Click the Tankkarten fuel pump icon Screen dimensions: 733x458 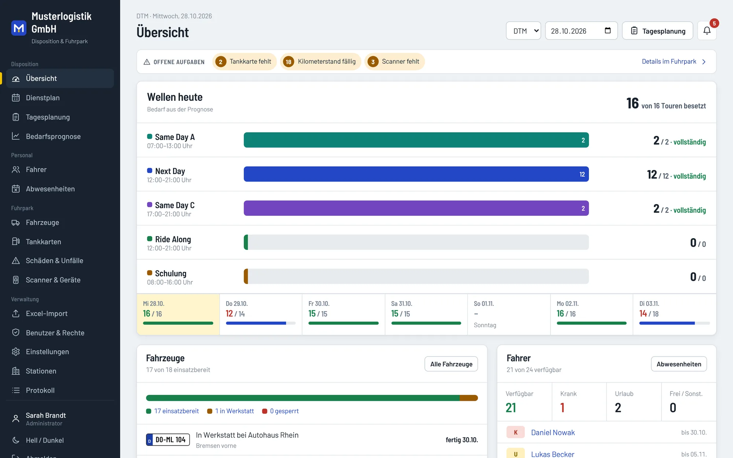click(16, 242)
